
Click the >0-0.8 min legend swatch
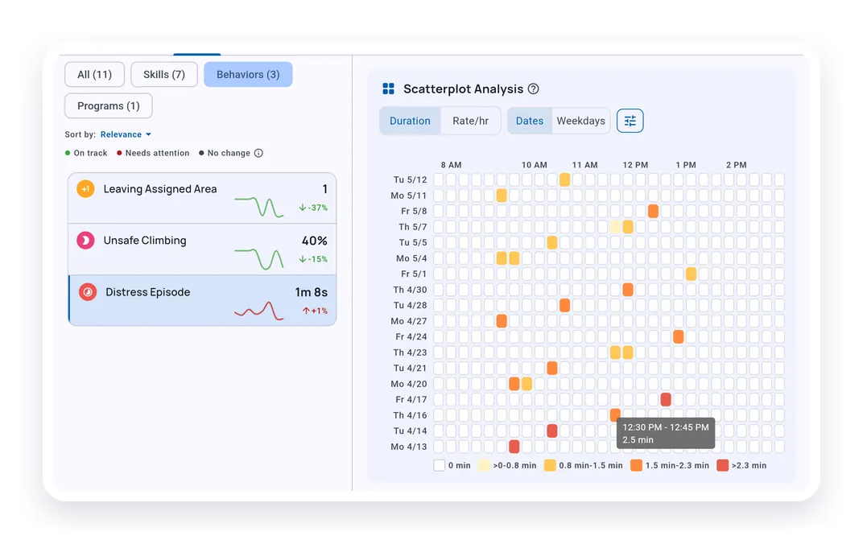point(484,465)
